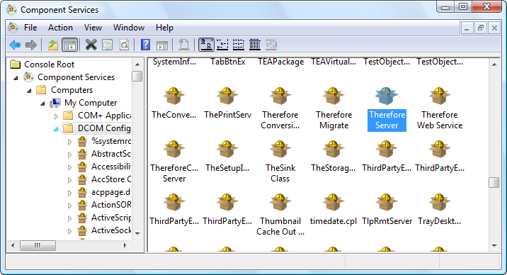Open the View menu
507x275 pixels.
coord(93,28)
